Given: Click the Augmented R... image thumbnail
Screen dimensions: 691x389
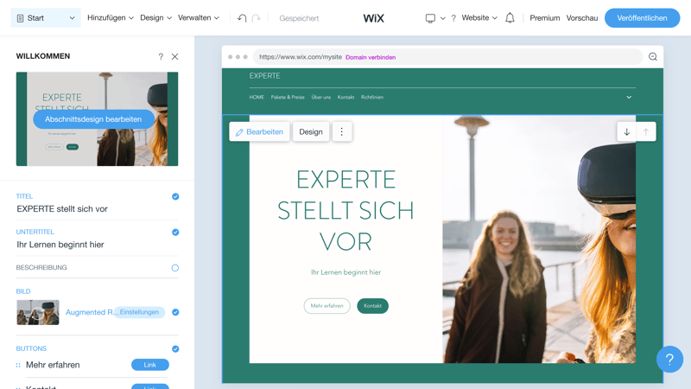Looking at the screenshot, I should point(38,312).
